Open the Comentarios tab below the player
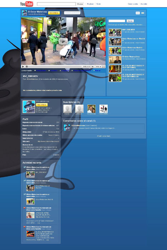Image resolution: width=167 pixels, height=250 pixels. coord(40,71)
